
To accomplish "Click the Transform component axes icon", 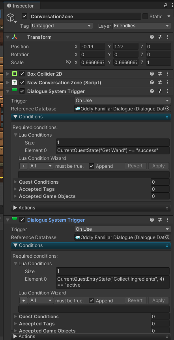I will 15,37.
